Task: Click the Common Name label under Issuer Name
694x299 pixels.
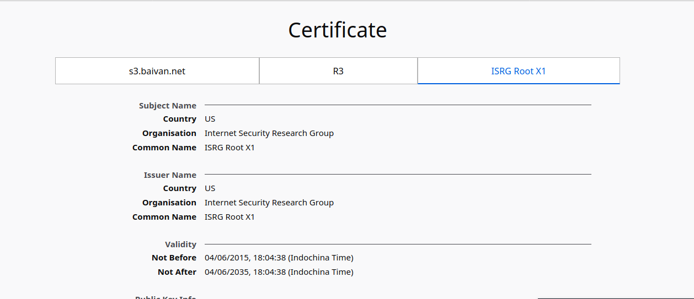Action: (x=164, y=217)
